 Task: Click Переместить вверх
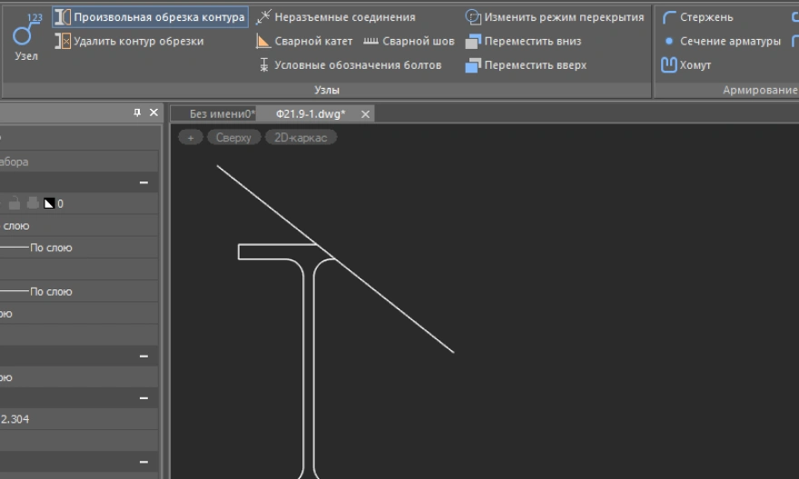click(526, 65)
